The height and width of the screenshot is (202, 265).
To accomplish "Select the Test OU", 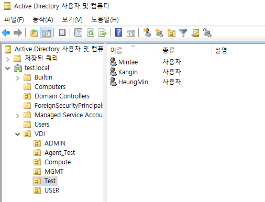I will pyautogui.click(x=50, y=181).
